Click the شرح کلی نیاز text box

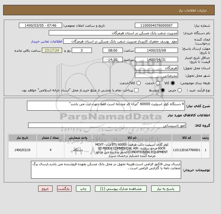pyautogui.click(x=106, y=106)
